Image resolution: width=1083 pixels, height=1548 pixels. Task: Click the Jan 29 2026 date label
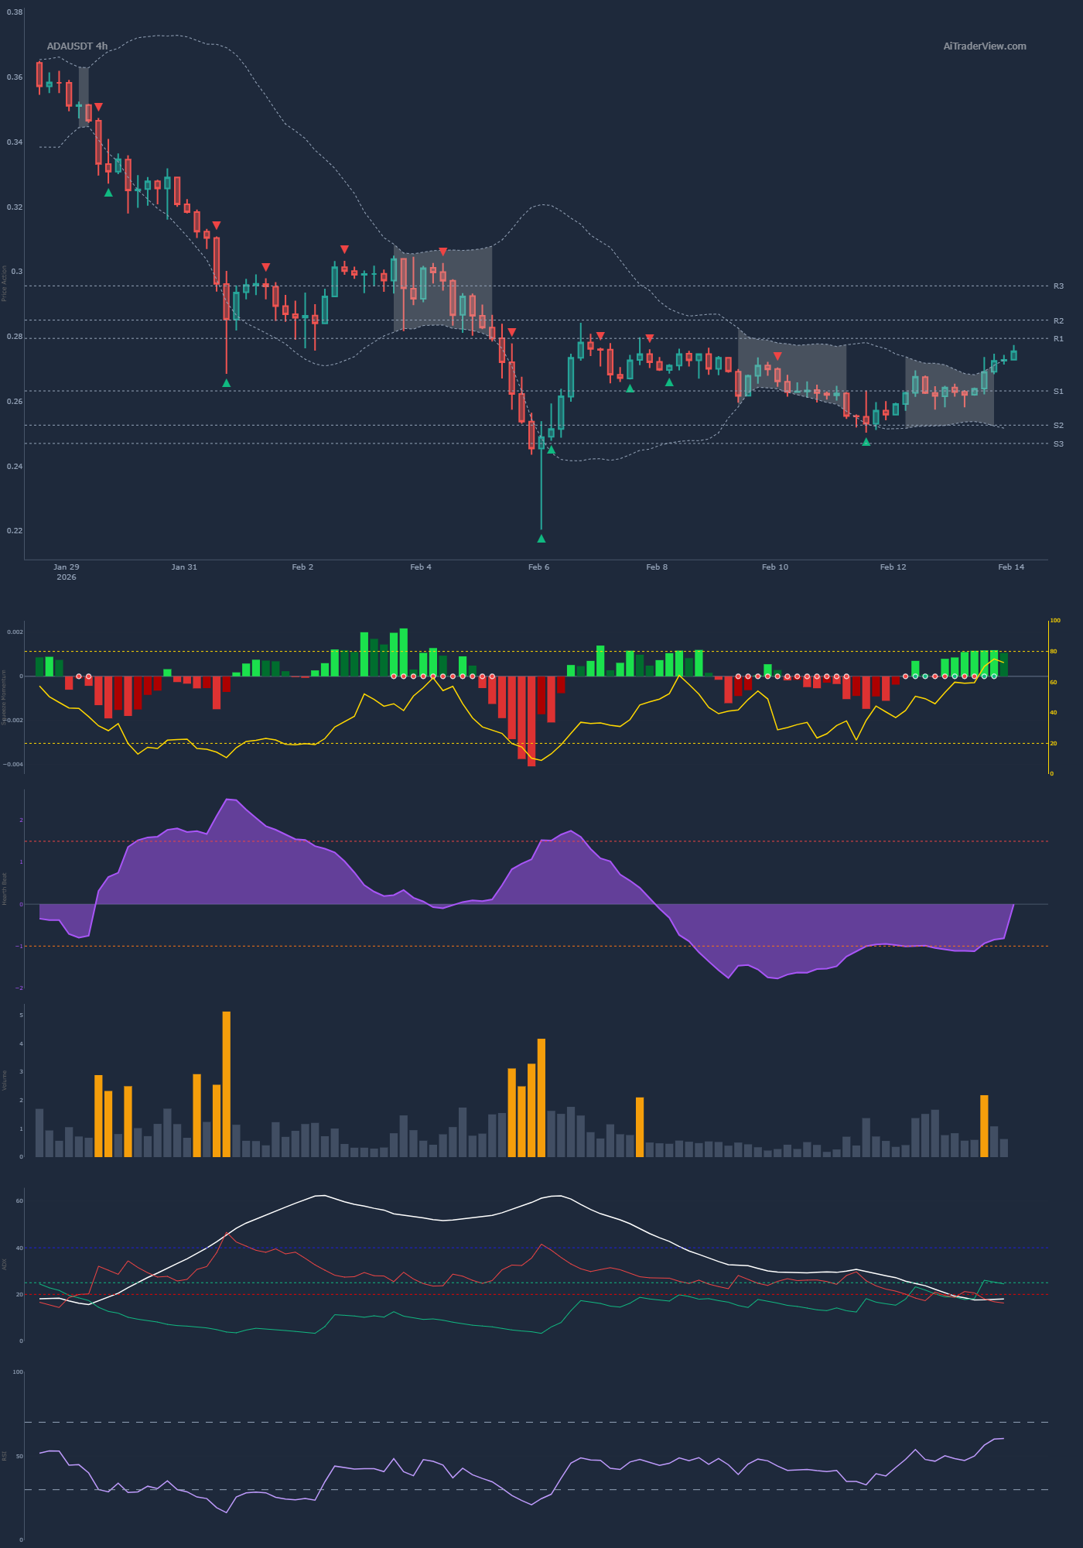click(x=67, y=572)
